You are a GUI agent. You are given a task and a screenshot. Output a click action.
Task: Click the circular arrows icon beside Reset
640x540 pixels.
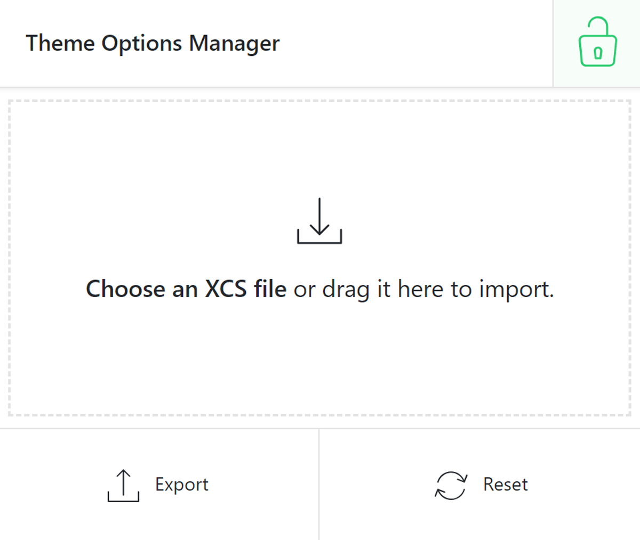[x=451, y=485]
